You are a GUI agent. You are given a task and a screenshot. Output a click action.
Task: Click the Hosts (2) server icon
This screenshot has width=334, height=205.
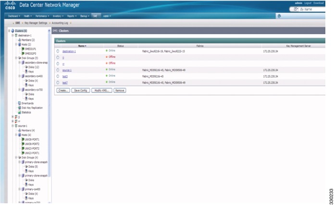pyautogui.click(x=19, y=45)
